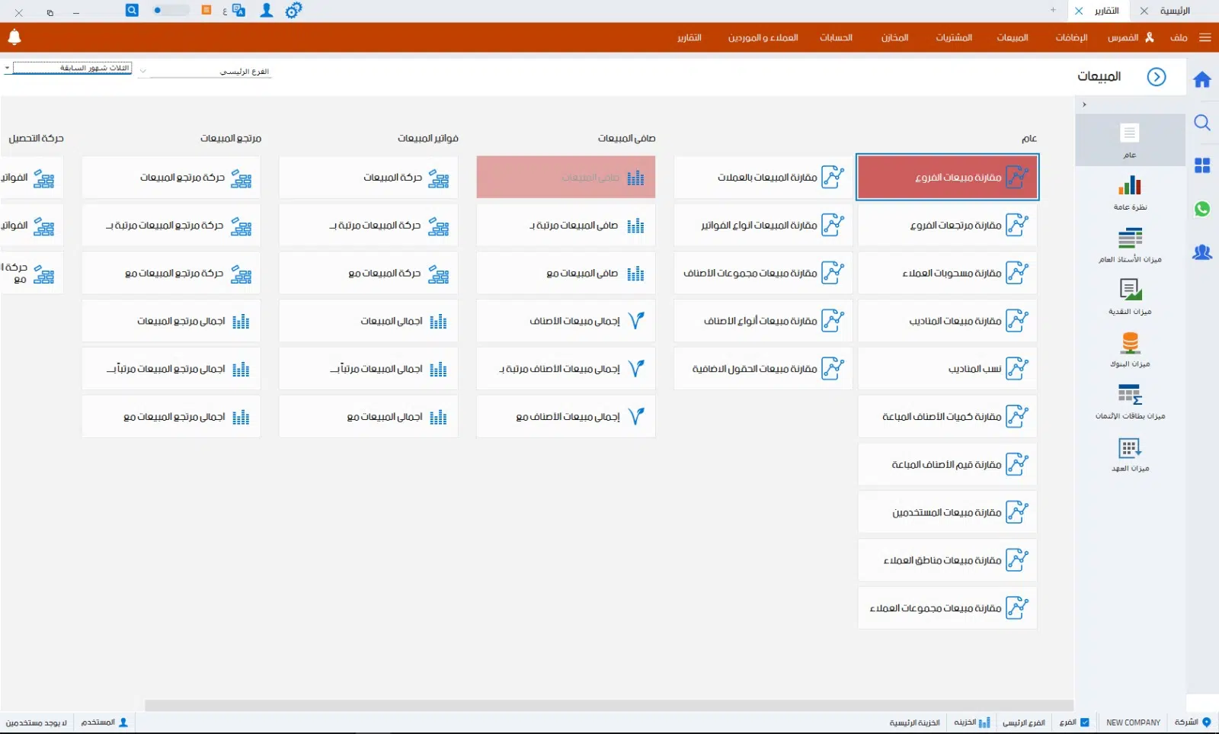Open ميزان النقدية in the side panel
Viewport: 1219px width, 734px height.
(1130, 296)
